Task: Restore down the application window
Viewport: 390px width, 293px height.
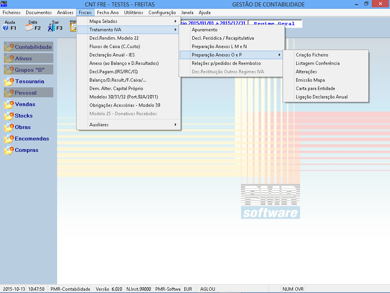Action: (366, 4)
